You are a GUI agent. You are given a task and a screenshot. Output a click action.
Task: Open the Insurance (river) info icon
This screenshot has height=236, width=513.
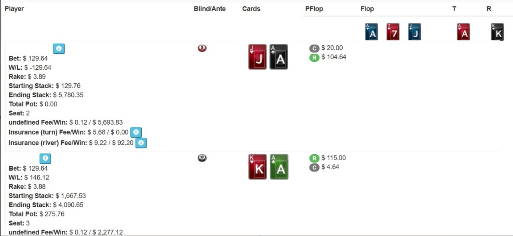click(x=141, y=143)
